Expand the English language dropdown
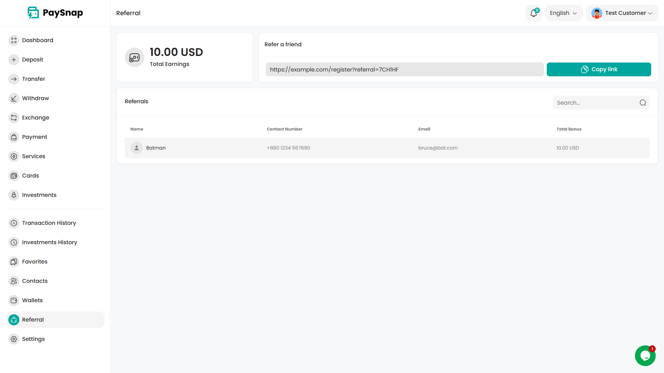This screenshot has height=373, width=664. pyautogui.click(x=563, y=13)
